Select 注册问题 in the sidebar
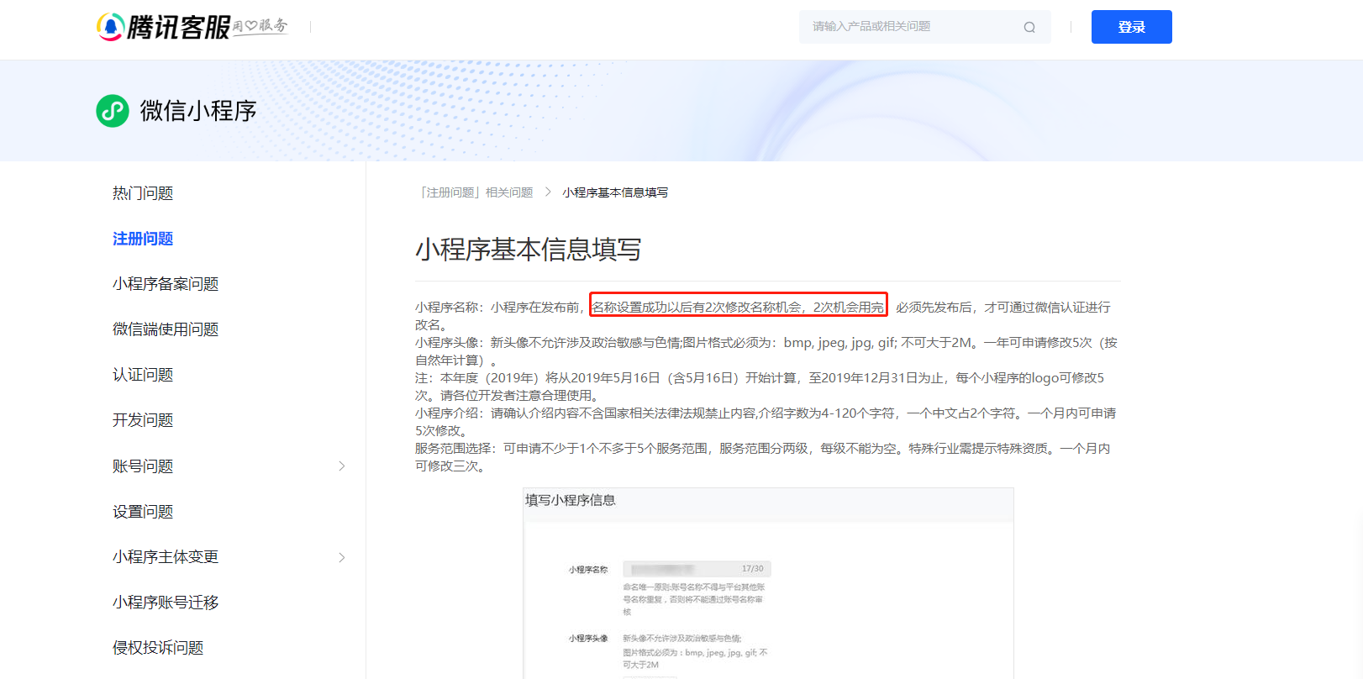 click(143, 239)
